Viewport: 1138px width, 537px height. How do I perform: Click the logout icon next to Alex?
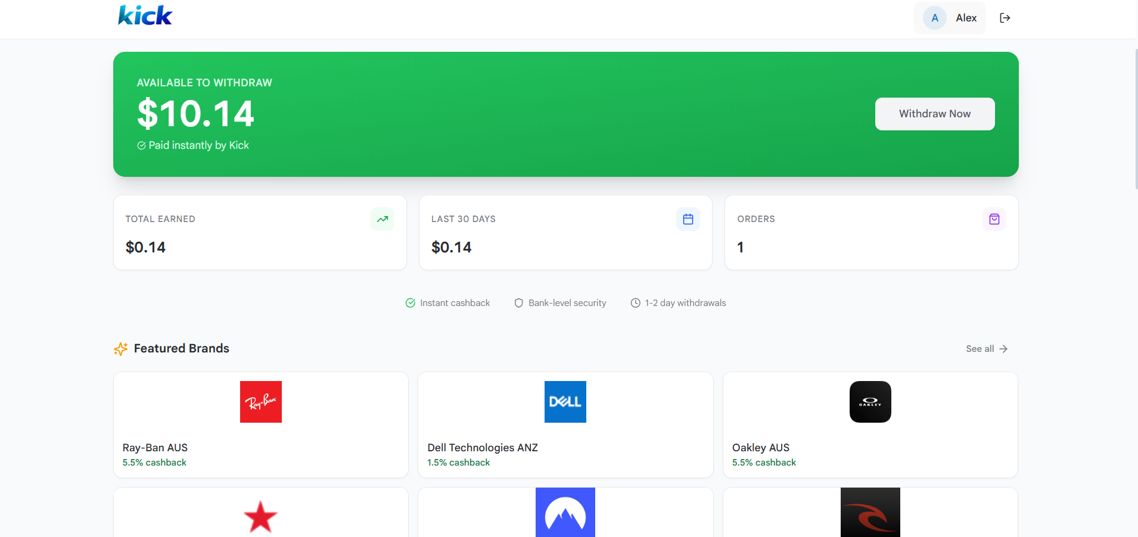pos(1005,18)
